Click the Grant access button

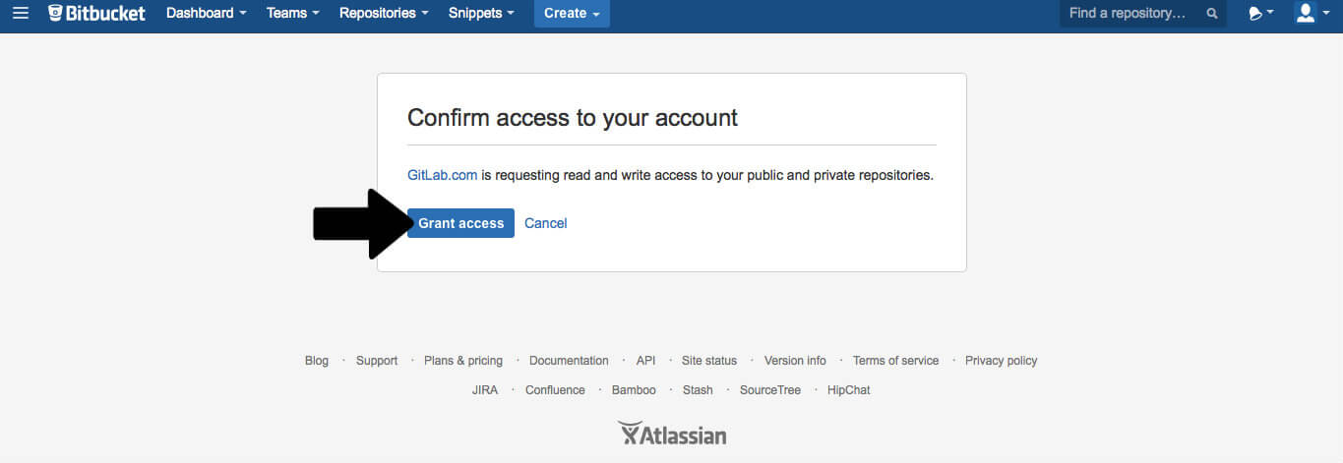[x=460, y=223]
